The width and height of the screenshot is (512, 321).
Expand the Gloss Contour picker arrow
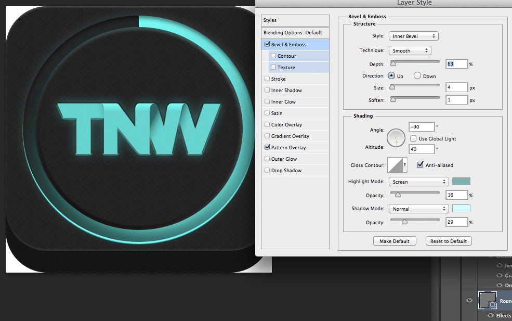(405, 165)
